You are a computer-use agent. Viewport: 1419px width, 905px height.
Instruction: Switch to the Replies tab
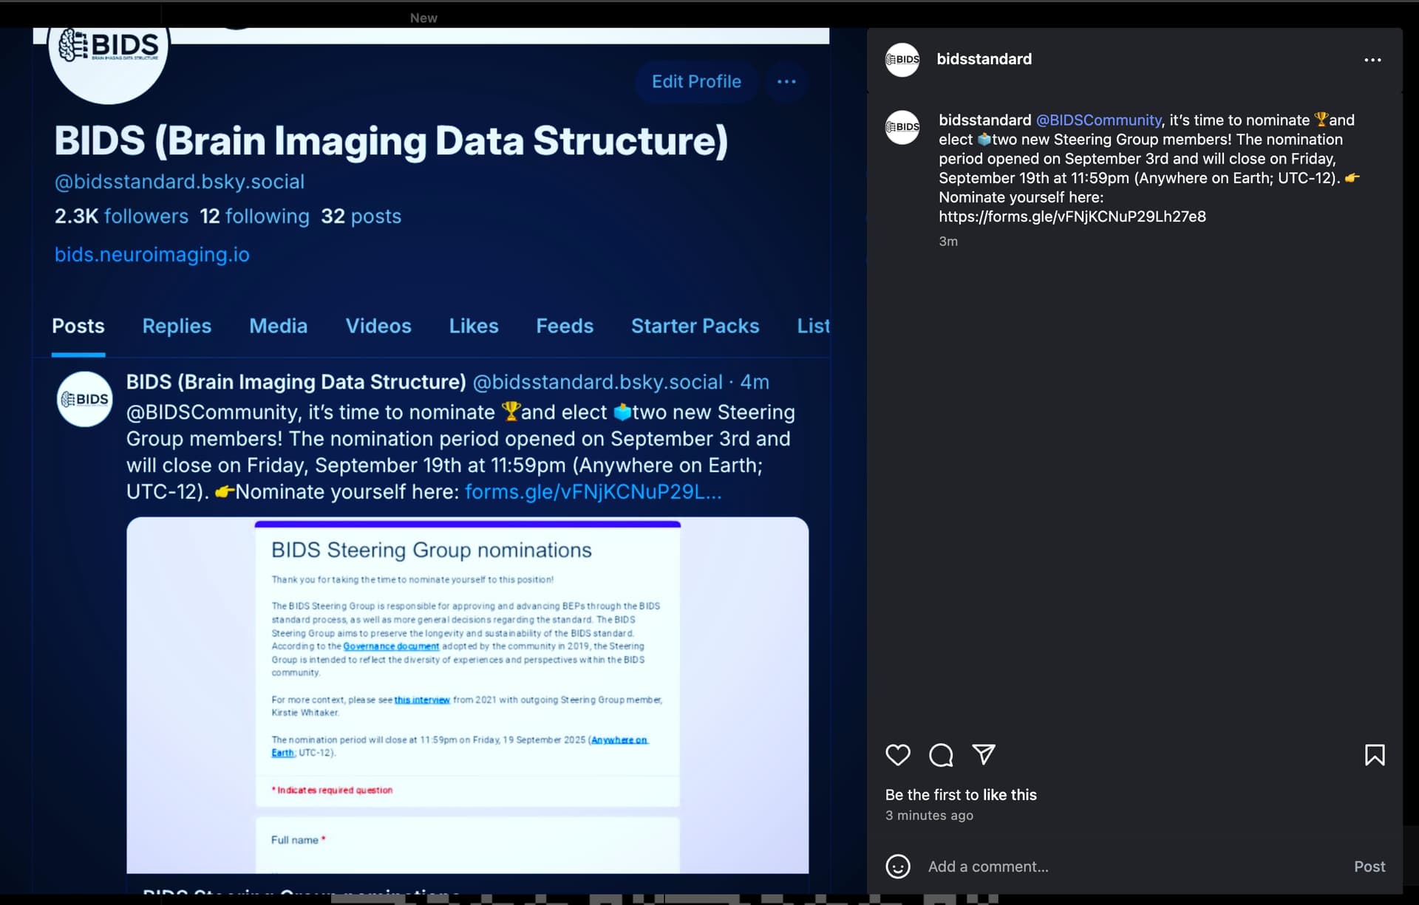(177, 326)
